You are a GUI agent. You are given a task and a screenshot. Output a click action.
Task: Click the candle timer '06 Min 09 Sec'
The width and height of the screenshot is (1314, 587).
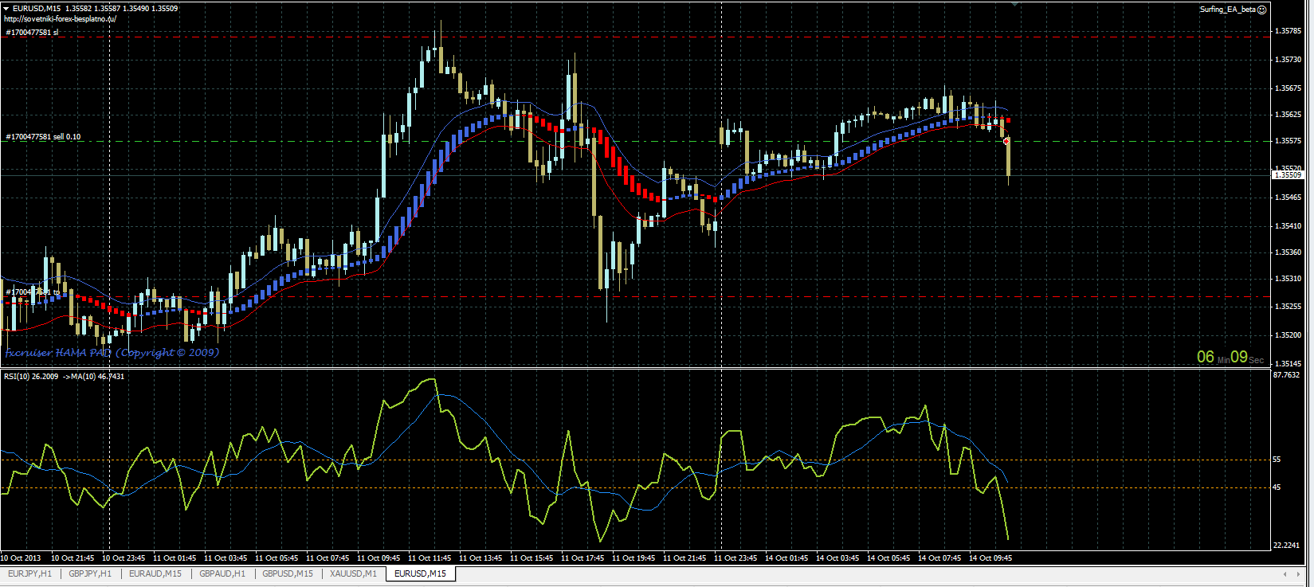(1230, 358)
